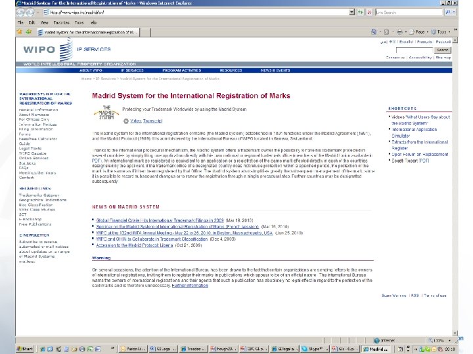473x354 pixels.
Task: Click the Add to Favorites icon
Action: 29,31
